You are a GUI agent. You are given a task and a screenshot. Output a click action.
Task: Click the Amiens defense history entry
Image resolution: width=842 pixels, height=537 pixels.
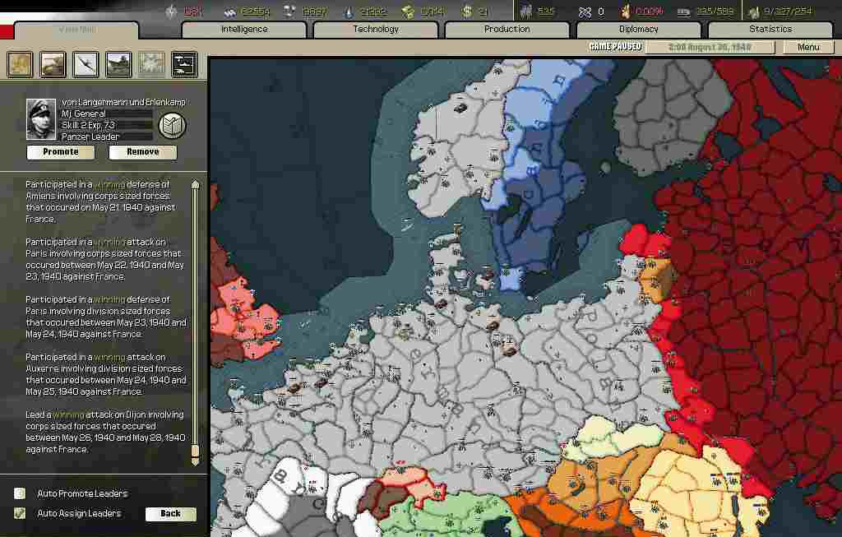(101, 201)
